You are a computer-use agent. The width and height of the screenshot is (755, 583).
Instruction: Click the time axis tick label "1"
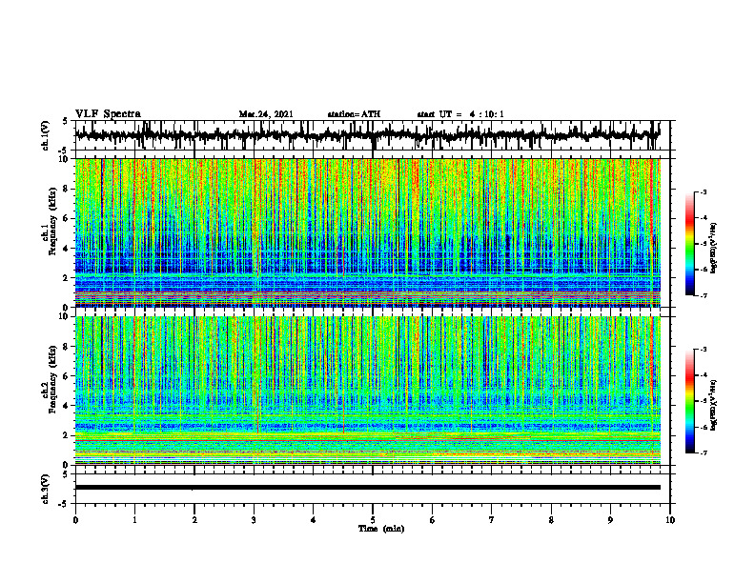(134, 520)
